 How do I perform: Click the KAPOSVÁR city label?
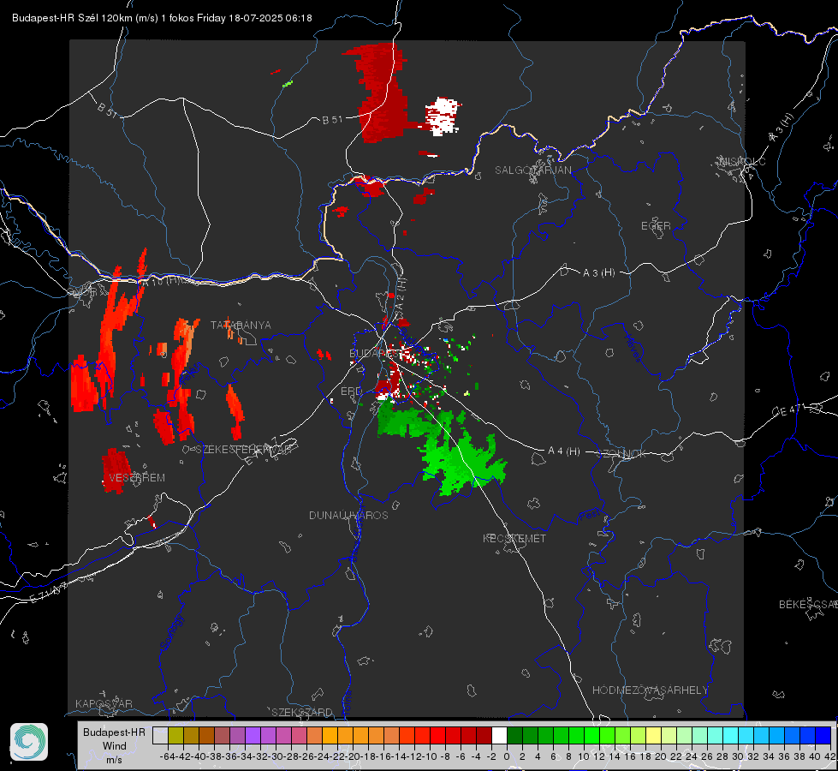[104, 703]
